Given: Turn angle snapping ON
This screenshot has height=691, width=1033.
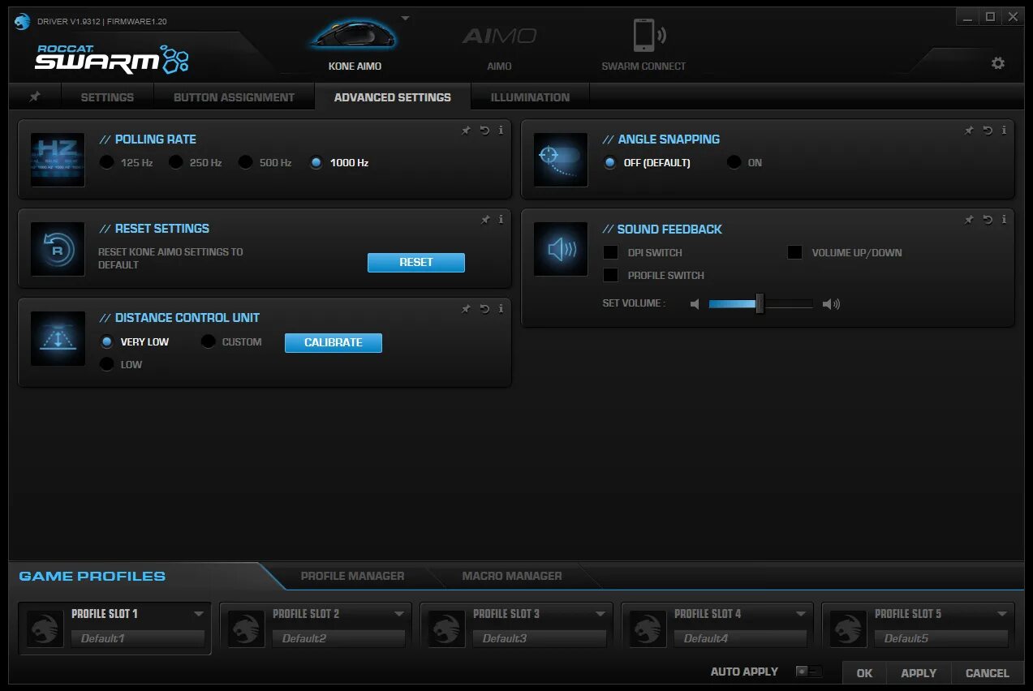Looking at the screenshot, I should [x=734, y=162].
